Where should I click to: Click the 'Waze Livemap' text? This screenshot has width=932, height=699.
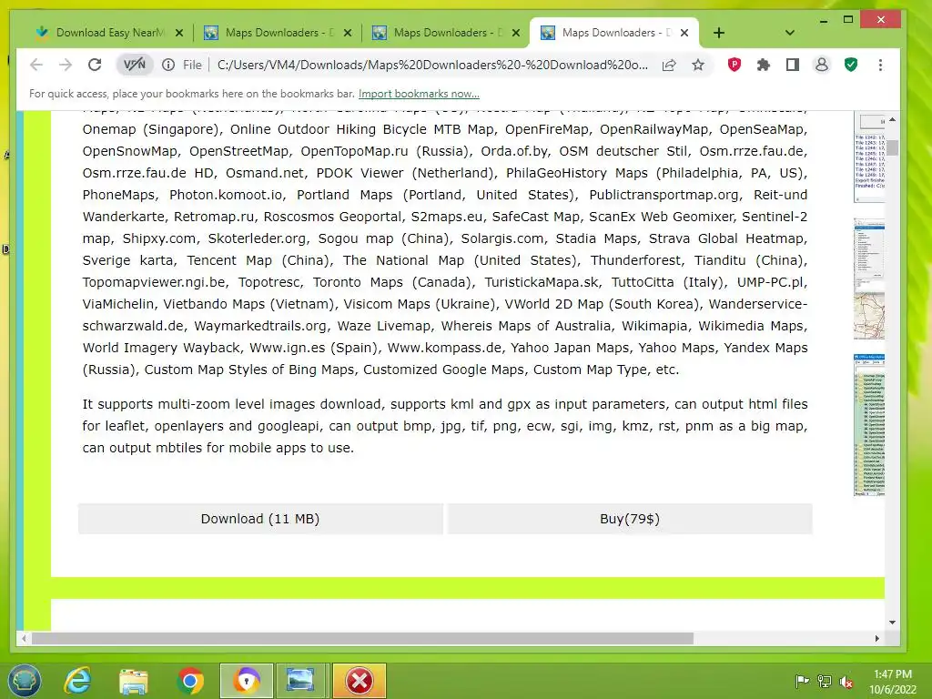[384, 326]
